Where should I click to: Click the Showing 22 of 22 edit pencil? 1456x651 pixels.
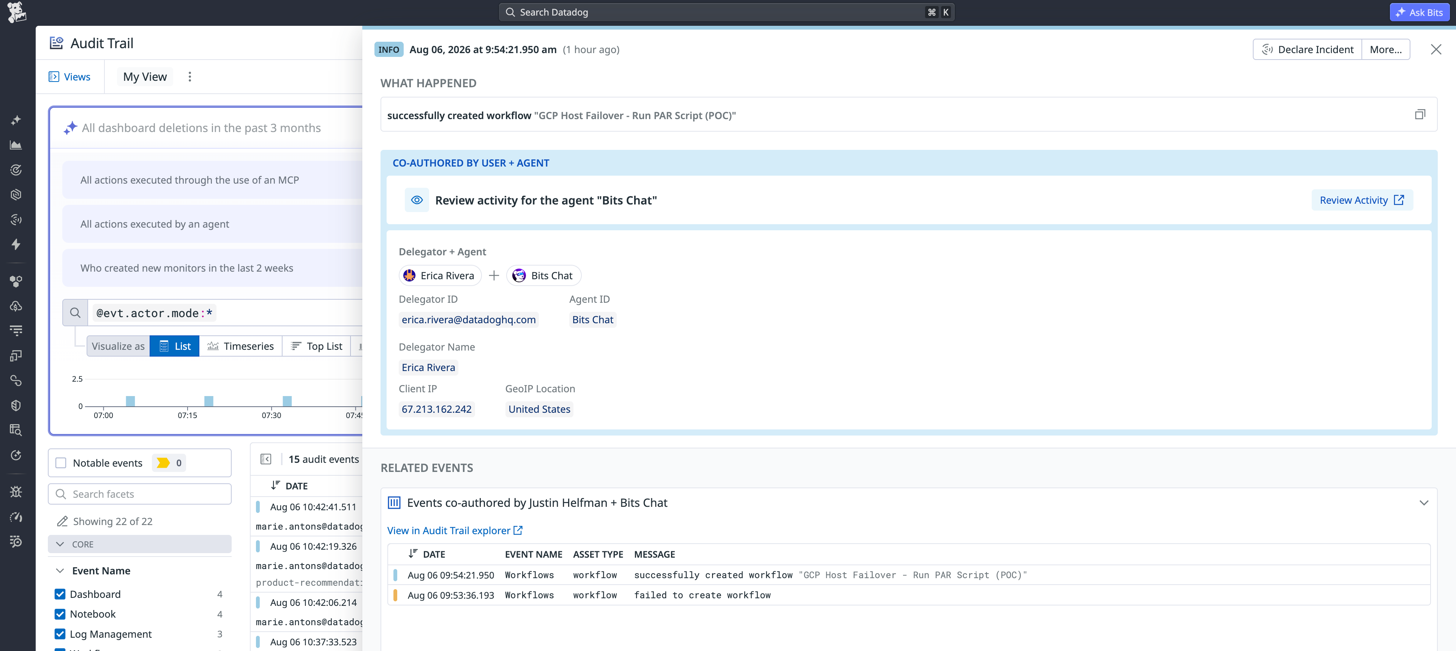pyautogui.click(x=62, y=522)
